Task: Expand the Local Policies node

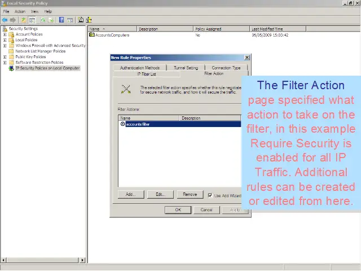Action: pyautogui.click(x=5, y=40)
